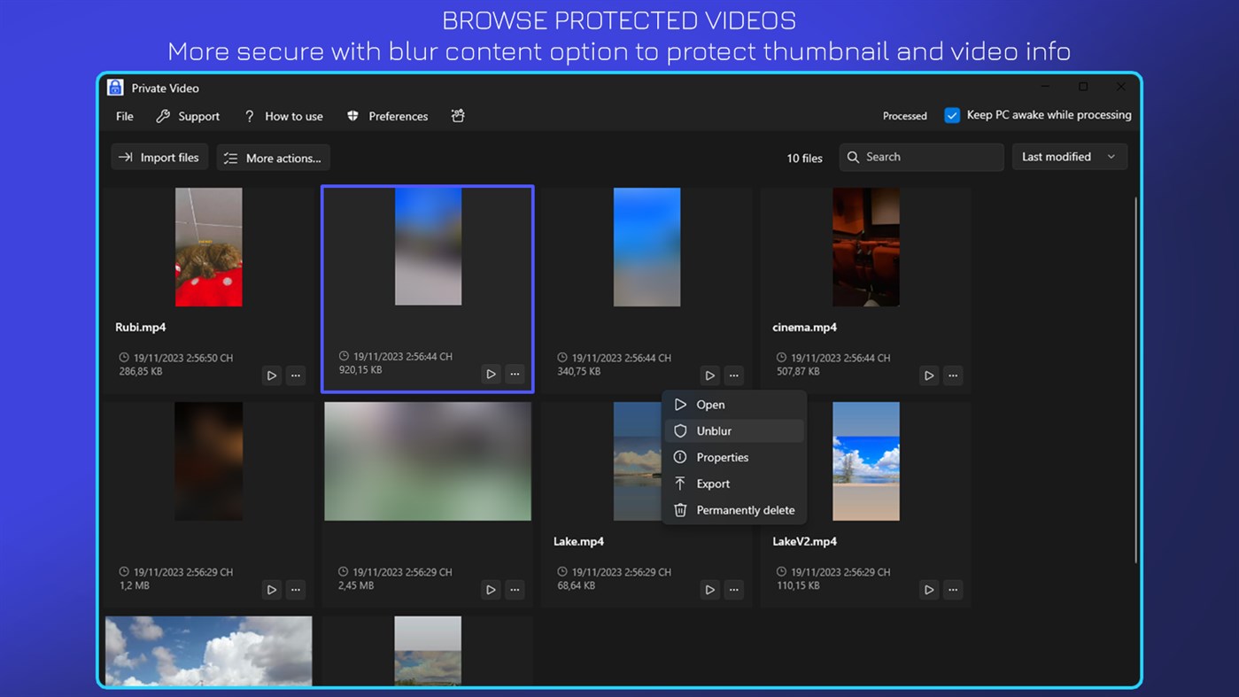
Task: Click the Import files button
Action: point(159,157)
